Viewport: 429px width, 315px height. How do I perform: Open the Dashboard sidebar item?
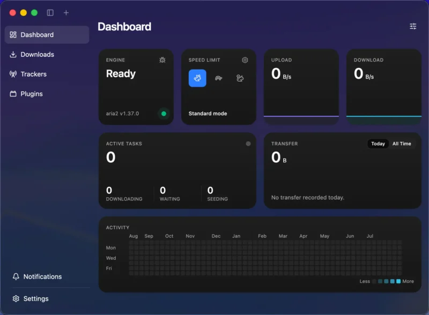coord(47,35)
